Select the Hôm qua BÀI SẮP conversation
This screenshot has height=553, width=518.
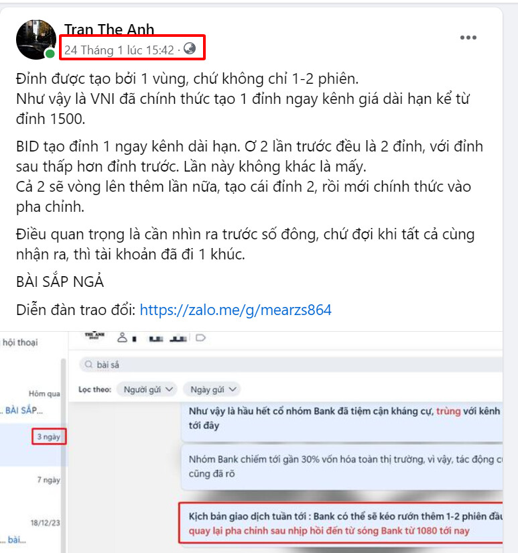pyautogui.click(x=31, y=403)
